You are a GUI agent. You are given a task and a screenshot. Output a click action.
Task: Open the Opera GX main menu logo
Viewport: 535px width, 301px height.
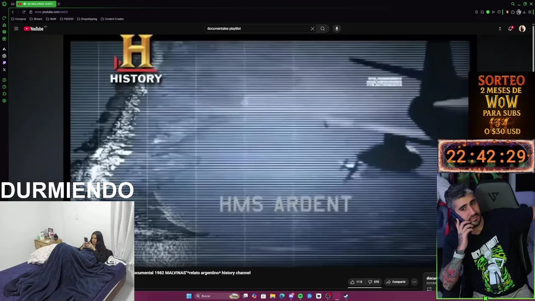(4, 4)
